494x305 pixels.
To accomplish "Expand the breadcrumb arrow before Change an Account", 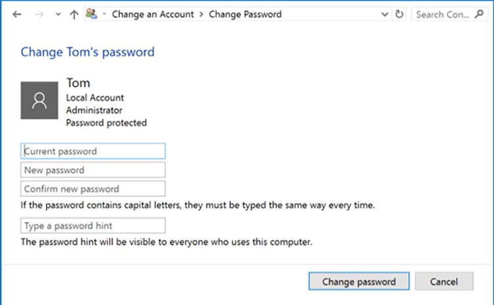I will (x=104, y=14).
